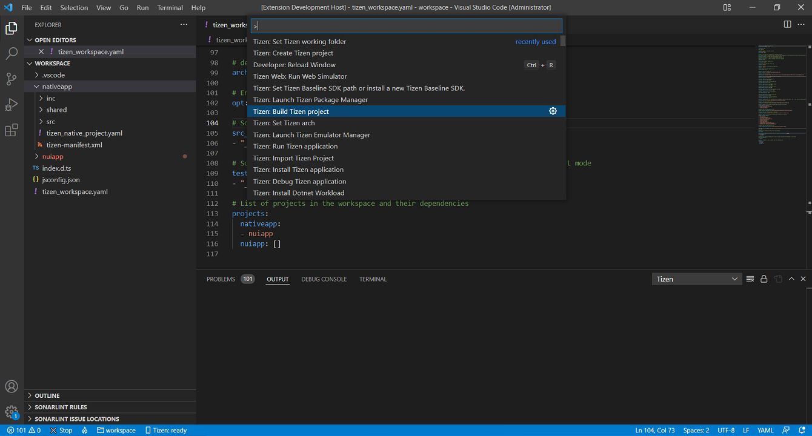Maximize the panel with the chevron up
The height and width of the screenshot is (436, 812).
click(791, 279)
